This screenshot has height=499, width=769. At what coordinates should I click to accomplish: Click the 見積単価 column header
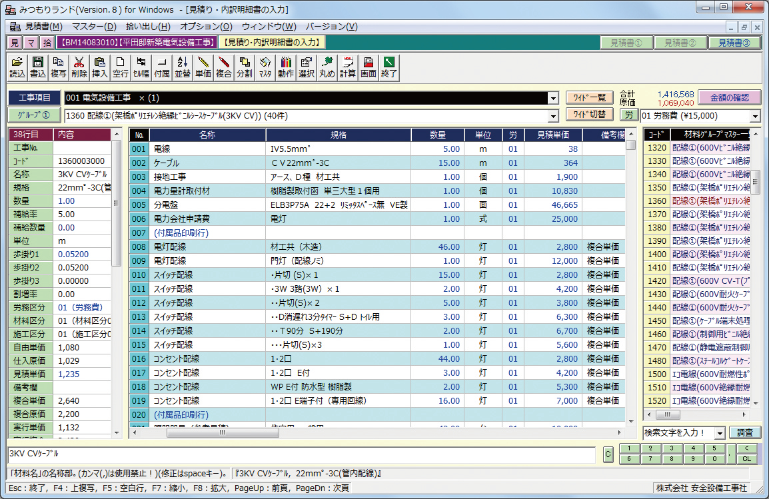click(553, 135)
